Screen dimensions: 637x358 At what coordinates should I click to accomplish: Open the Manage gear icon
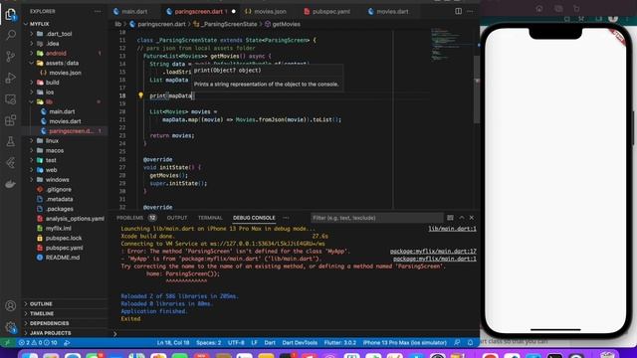coord(11,327)
